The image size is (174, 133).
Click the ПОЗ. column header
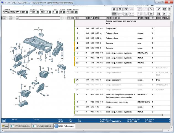[77, 18]
